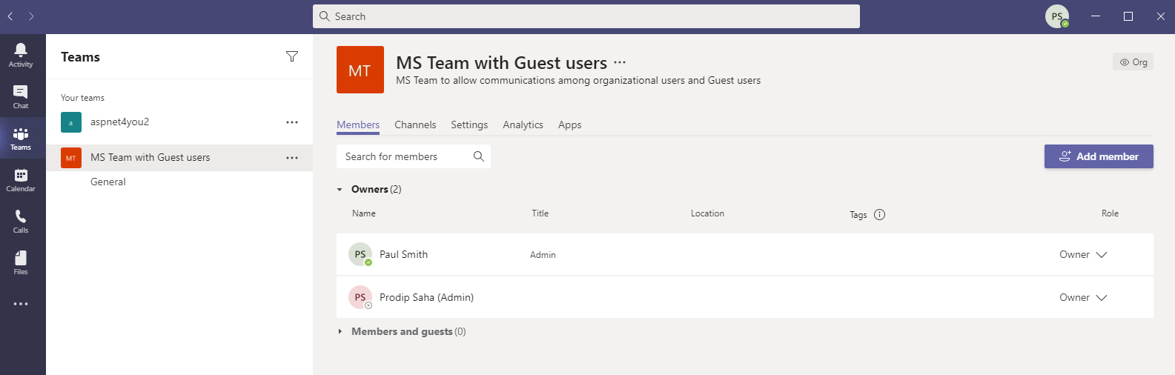This screenshot has height=375, width=1175.
Task: Open the Calendar icon in sidebar
Action: 21,179
